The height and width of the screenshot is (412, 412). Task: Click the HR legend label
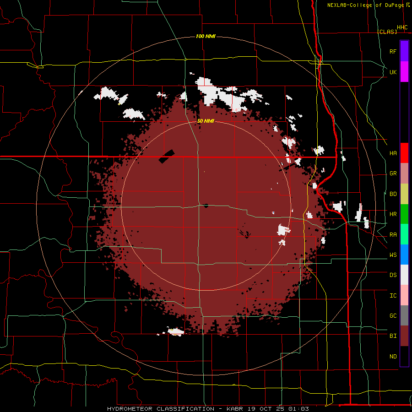[393, 214]
